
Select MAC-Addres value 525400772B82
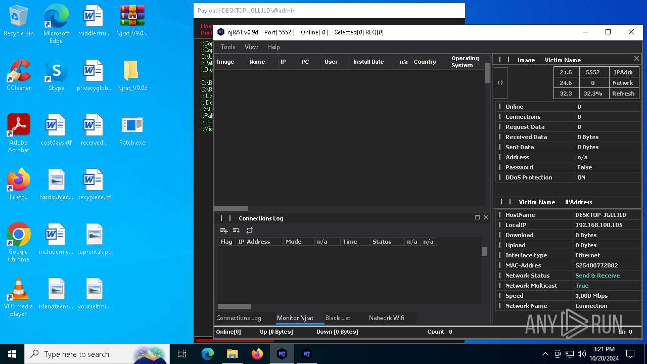596,265
